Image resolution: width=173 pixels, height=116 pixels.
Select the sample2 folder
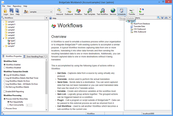(x=10, y=27)
